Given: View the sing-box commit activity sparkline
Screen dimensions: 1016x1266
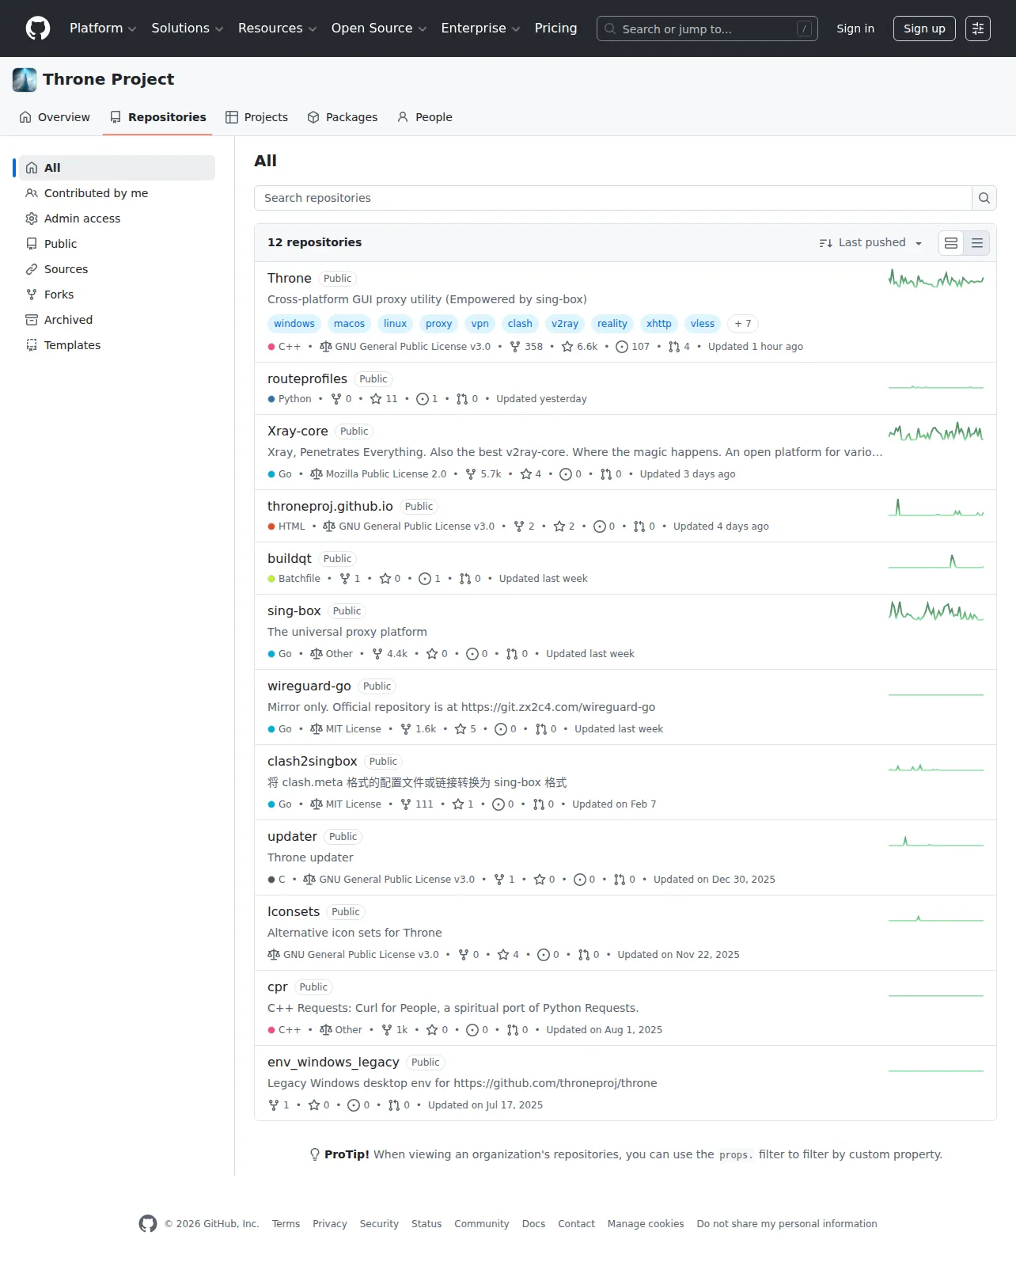Looking at the screenshot, I should [x=936, y=611].
